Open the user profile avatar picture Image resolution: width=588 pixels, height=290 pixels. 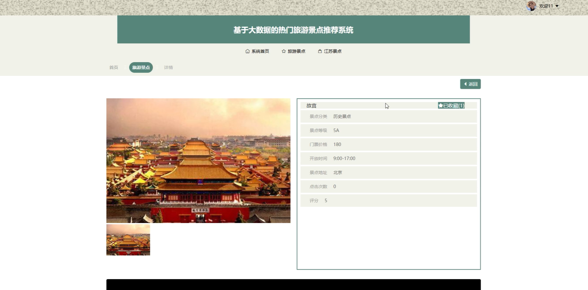click(x=531, y=6)
